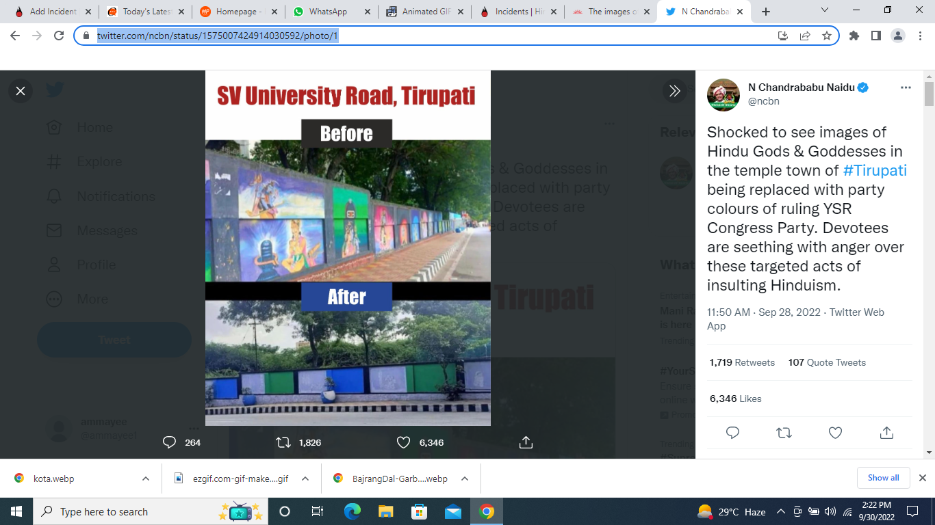Open Mail from the taskbar
Viewport: 935px width, 525px height.
click(453, 511)
